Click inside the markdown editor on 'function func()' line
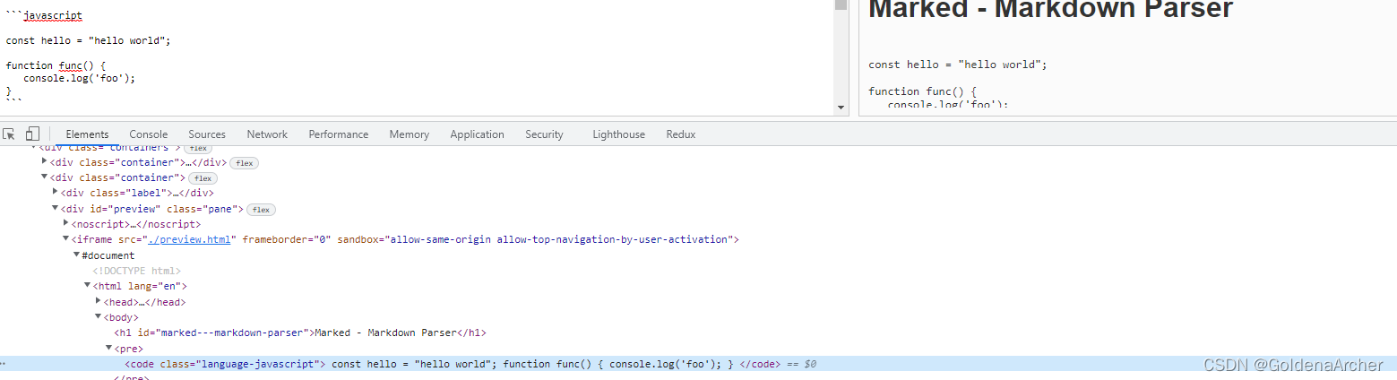 [x=56, y=65]
